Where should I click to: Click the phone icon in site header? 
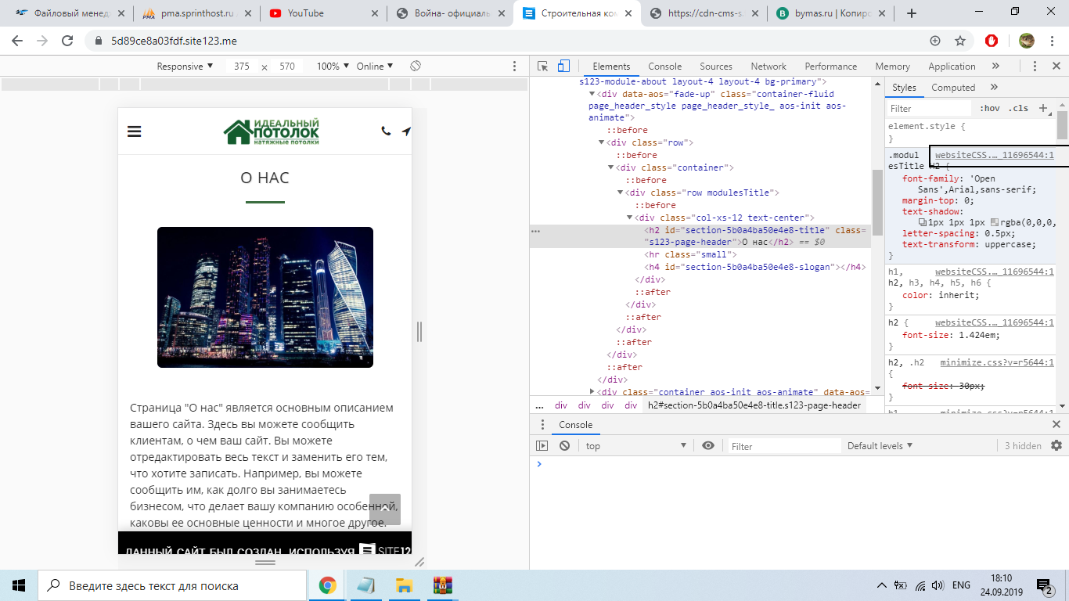coord(386,131)
